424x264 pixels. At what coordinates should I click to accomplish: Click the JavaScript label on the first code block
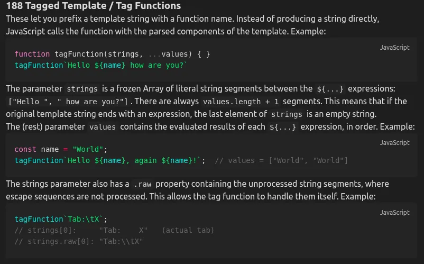394,47
